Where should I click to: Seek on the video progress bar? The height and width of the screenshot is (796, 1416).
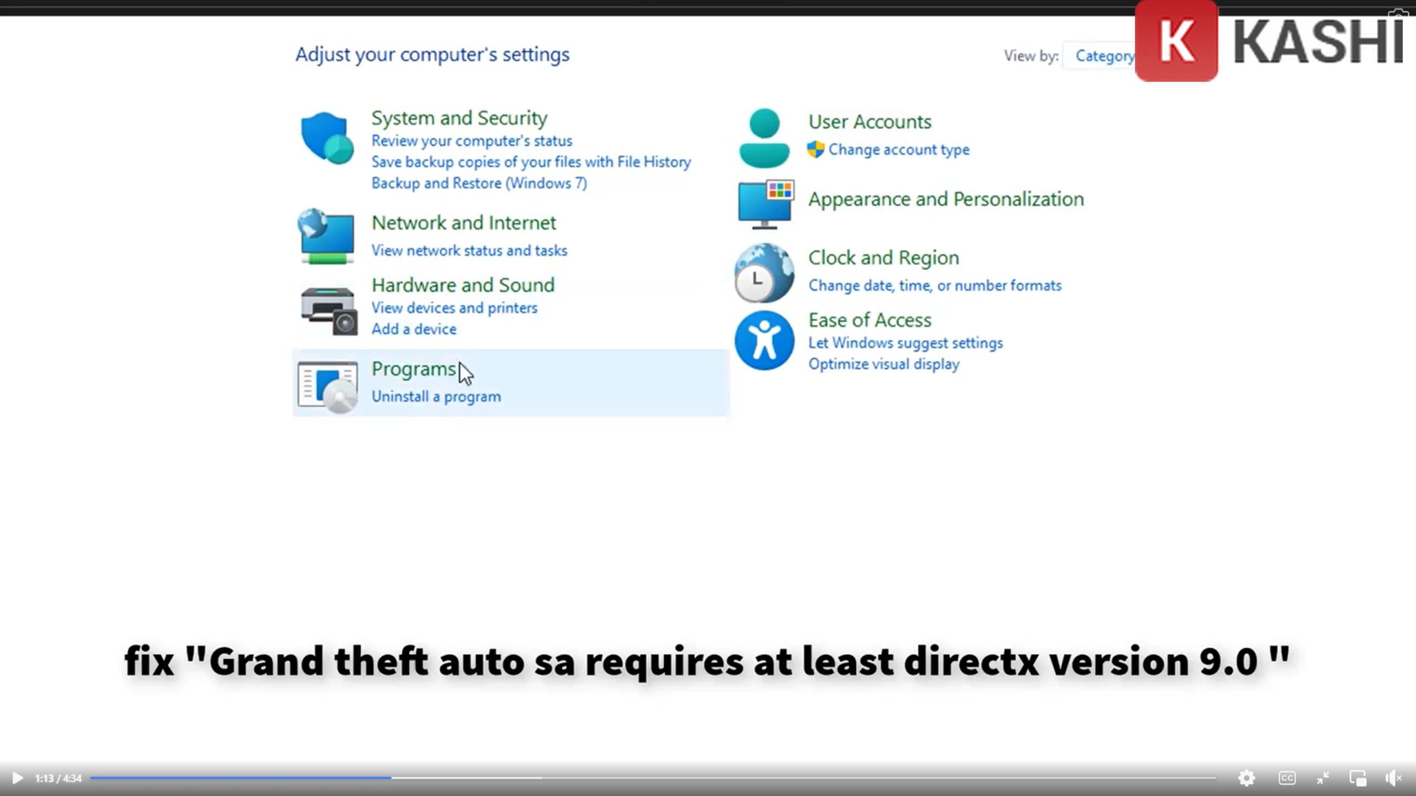pos(653,778)
